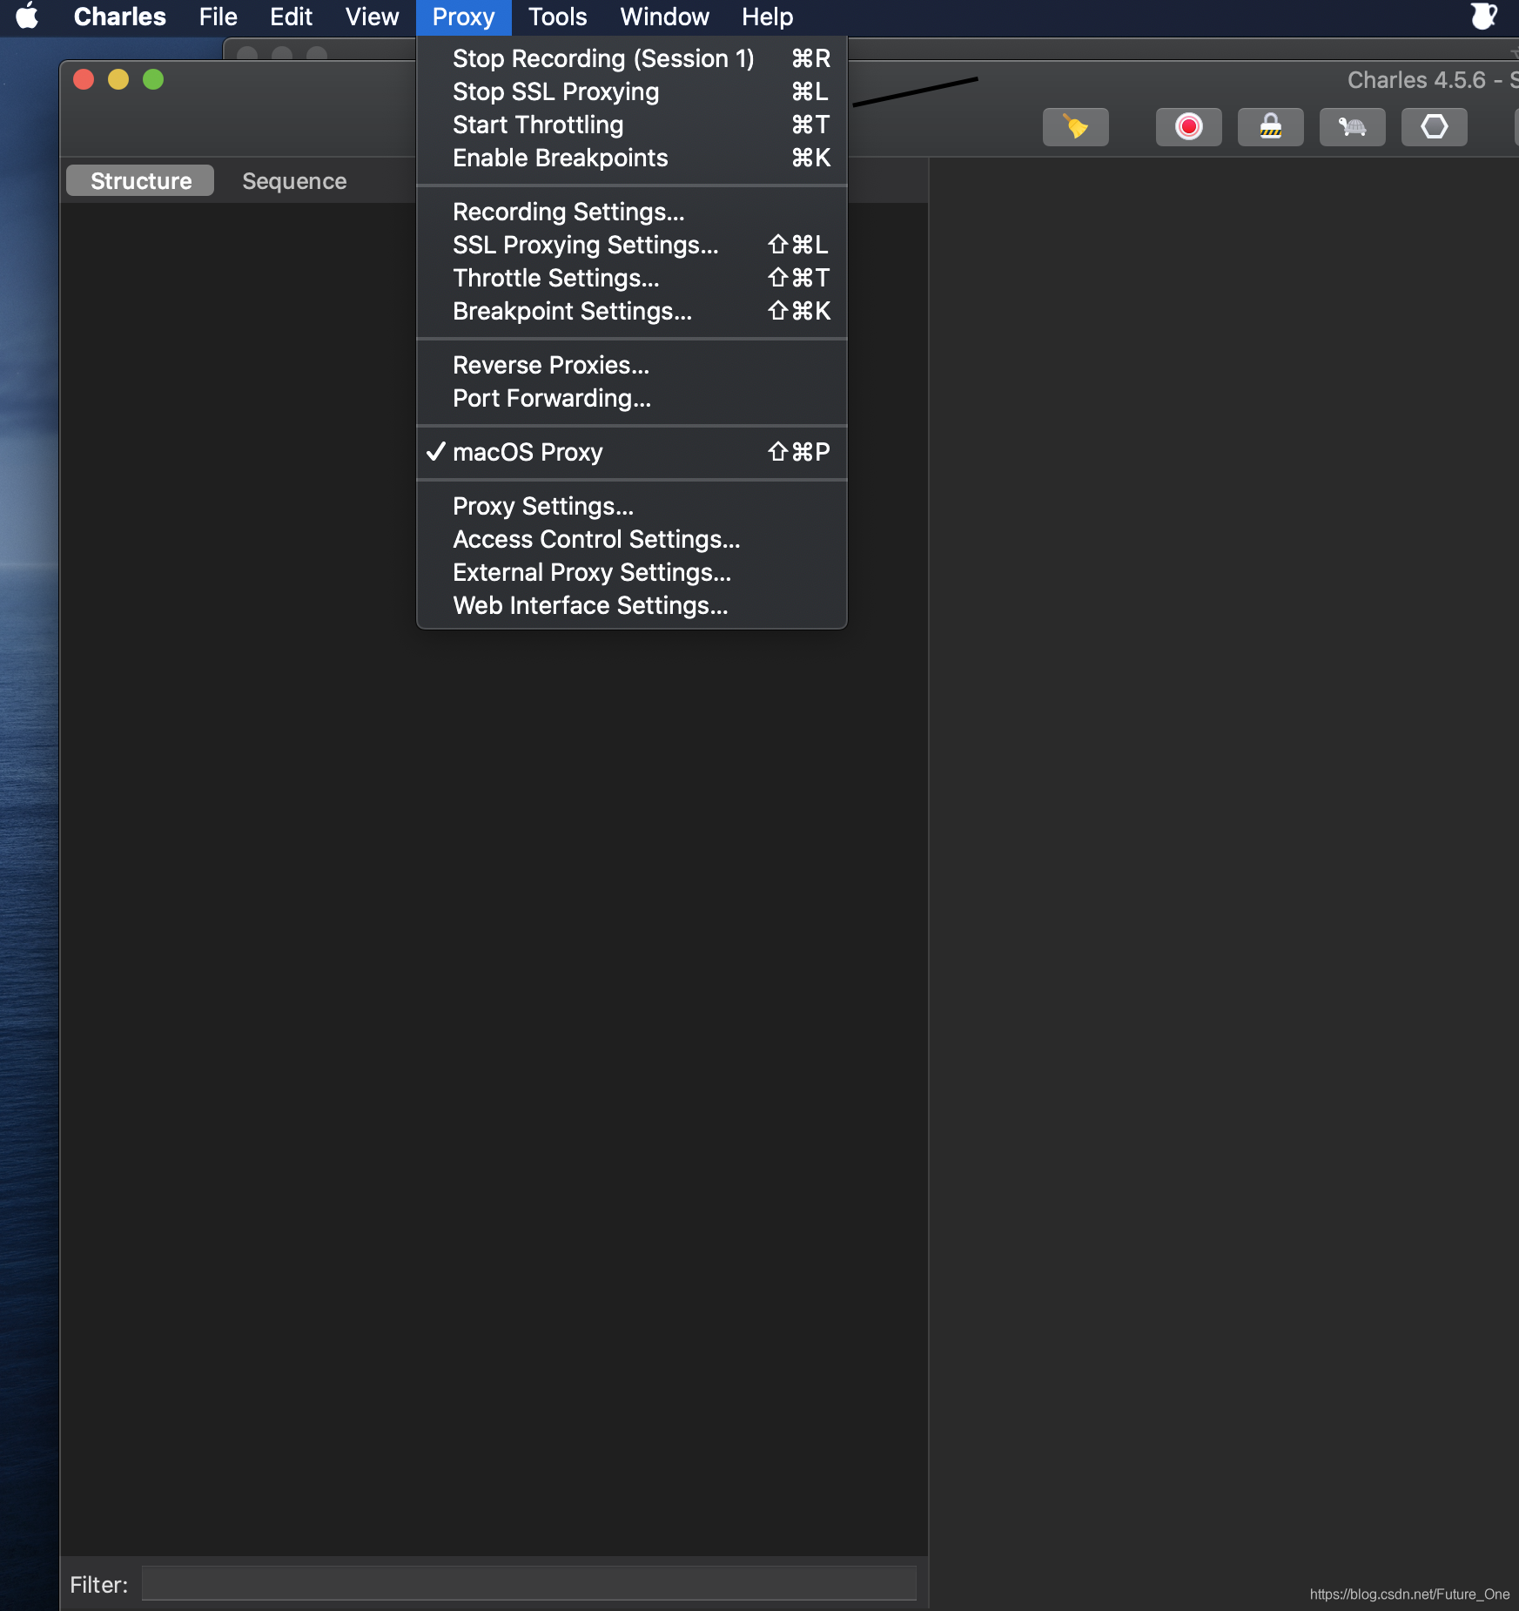
Task: Open the Apple menu
Action: click(28, 17)
